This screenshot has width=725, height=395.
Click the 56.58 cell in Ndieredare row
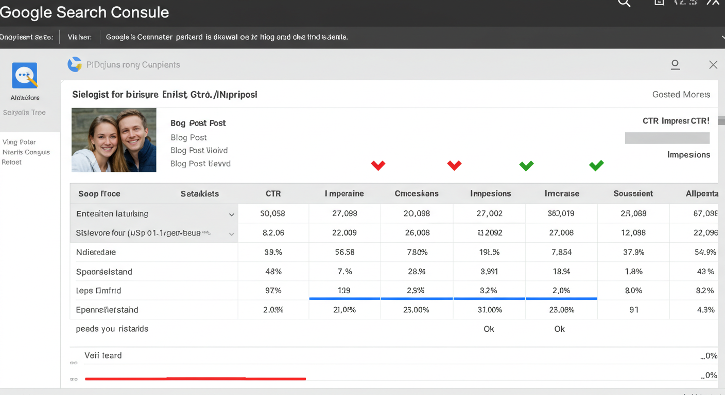point(344,252)
